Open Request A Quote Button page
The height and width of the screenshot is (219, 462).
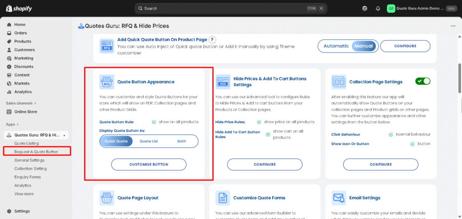36,152
